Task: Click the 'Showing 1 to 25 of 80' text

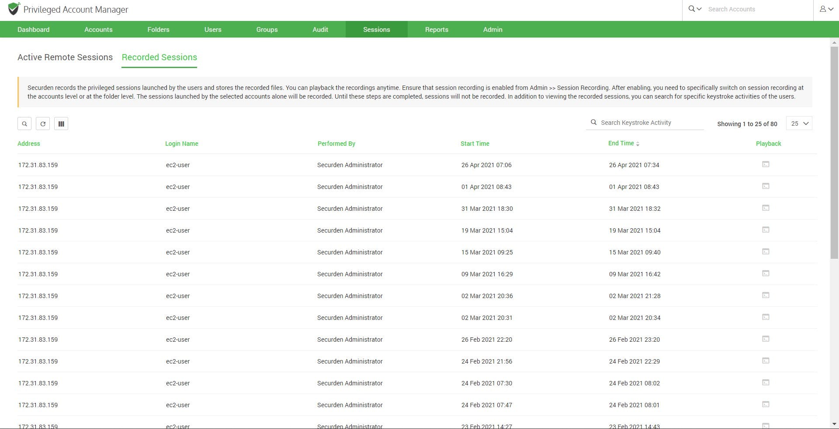Action: [x=747, y=124]
